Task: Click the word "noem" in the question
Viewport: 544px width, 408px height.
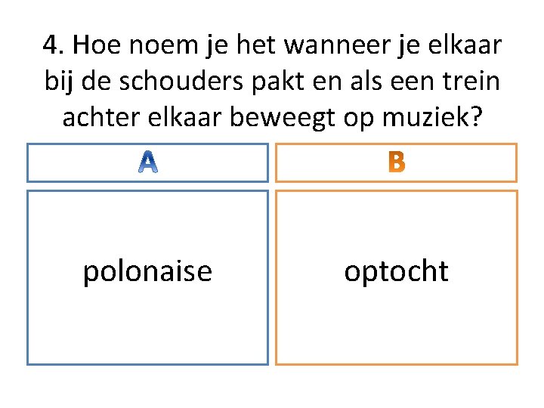Action: coord(163,46)
